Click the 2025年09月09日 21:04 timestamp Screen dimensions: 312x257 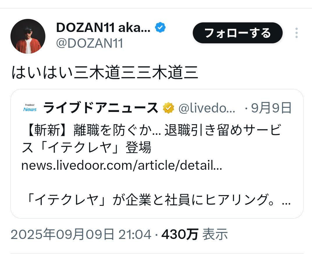(x=81, y=234)
